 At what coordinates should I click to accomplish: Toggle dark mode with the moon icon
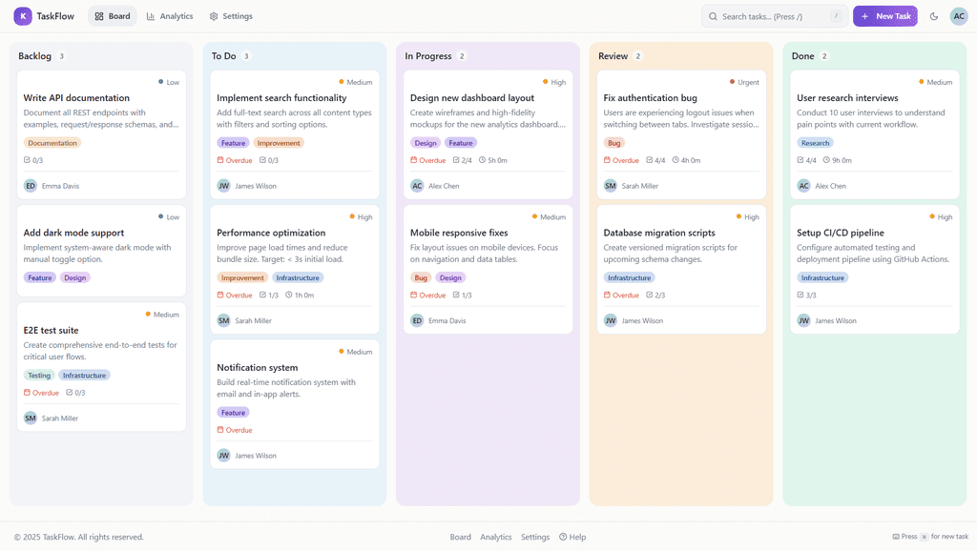pos(933,16)
